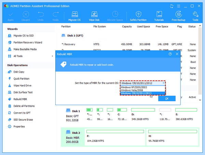Viewport: 205px width, 155px height.
Task: Open SSD Secure Erase
Action: tap(23, 120)
